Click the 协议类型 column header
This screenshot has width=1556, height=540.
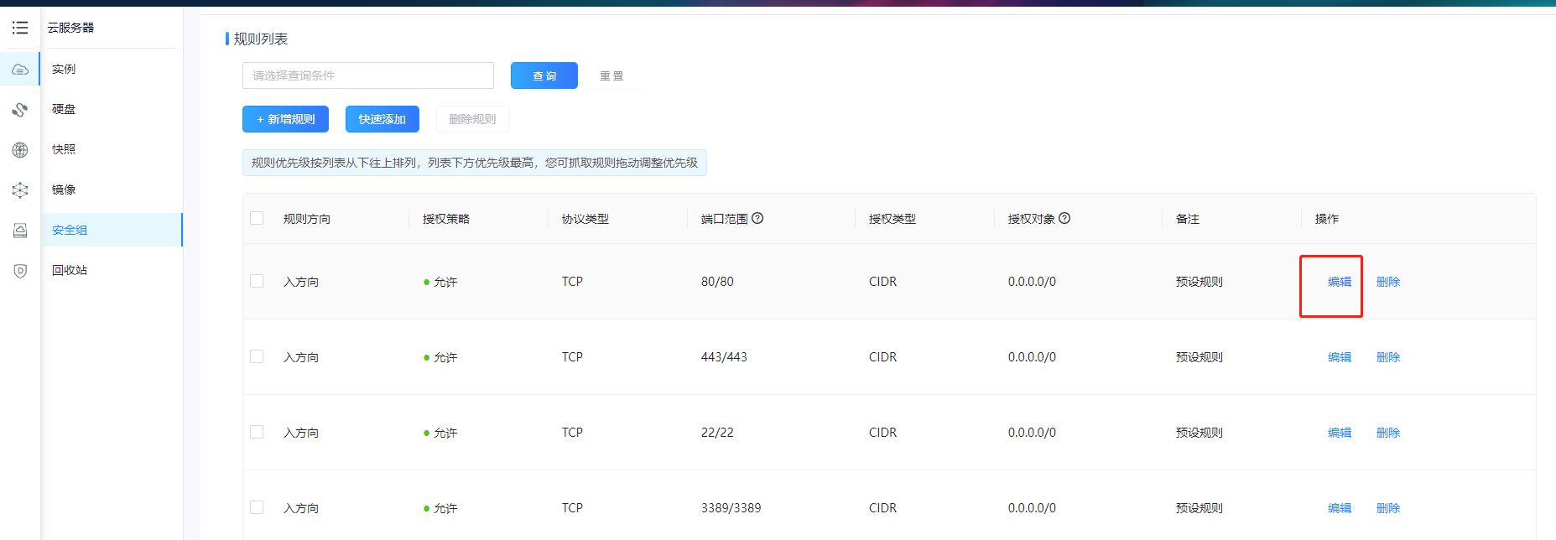[x=585, y=219]
